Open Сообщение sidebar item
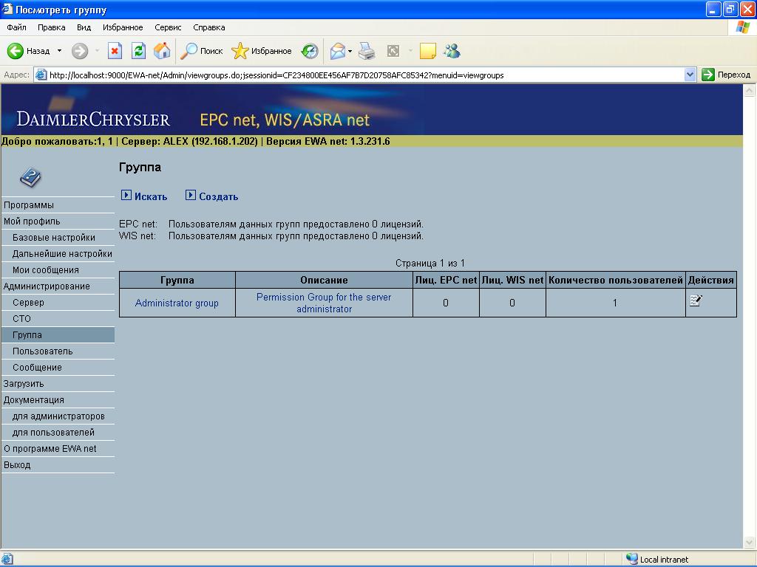The height and width of the screenshot is (567, 757). [x=58, y=368]
